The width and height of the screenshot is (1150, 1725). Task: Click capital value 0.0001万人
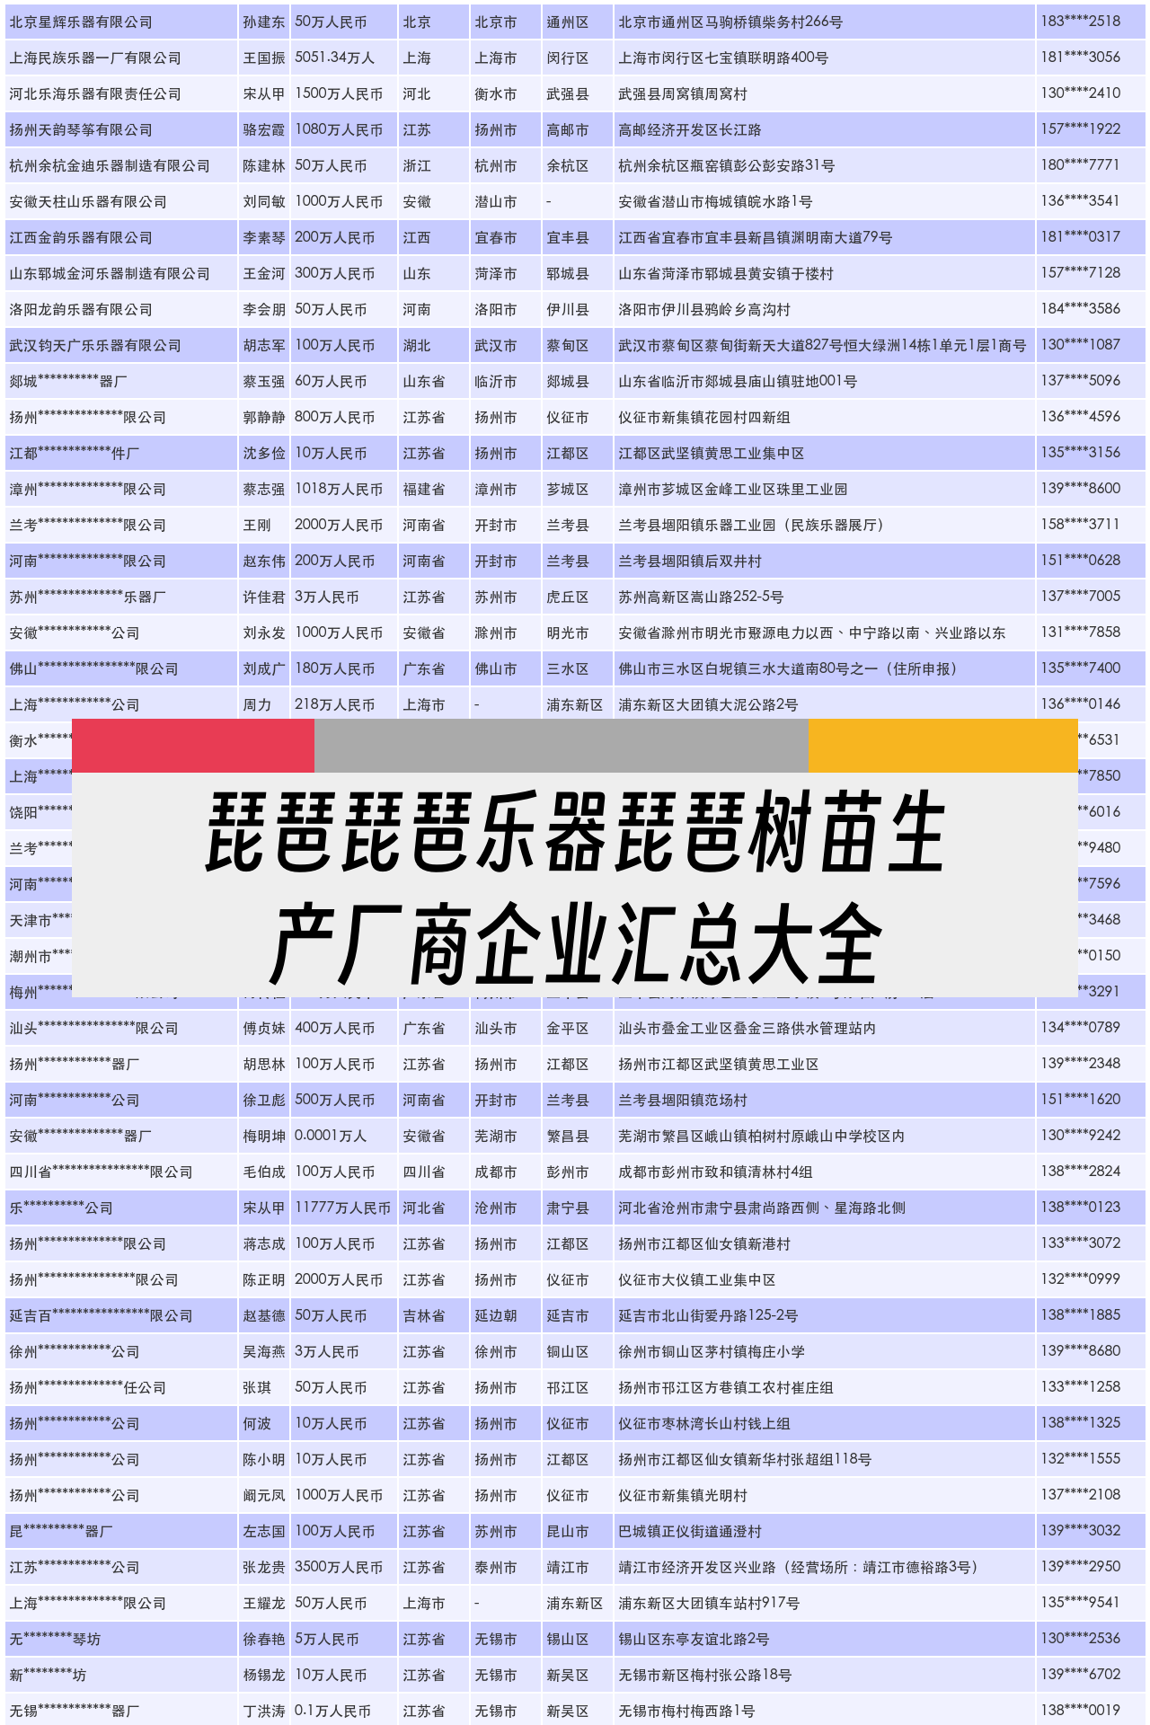[331, 1136]
